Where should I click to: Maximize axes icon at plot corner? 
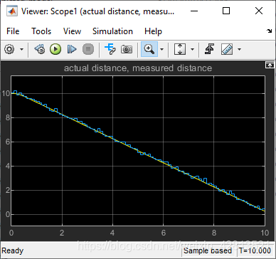270,65
